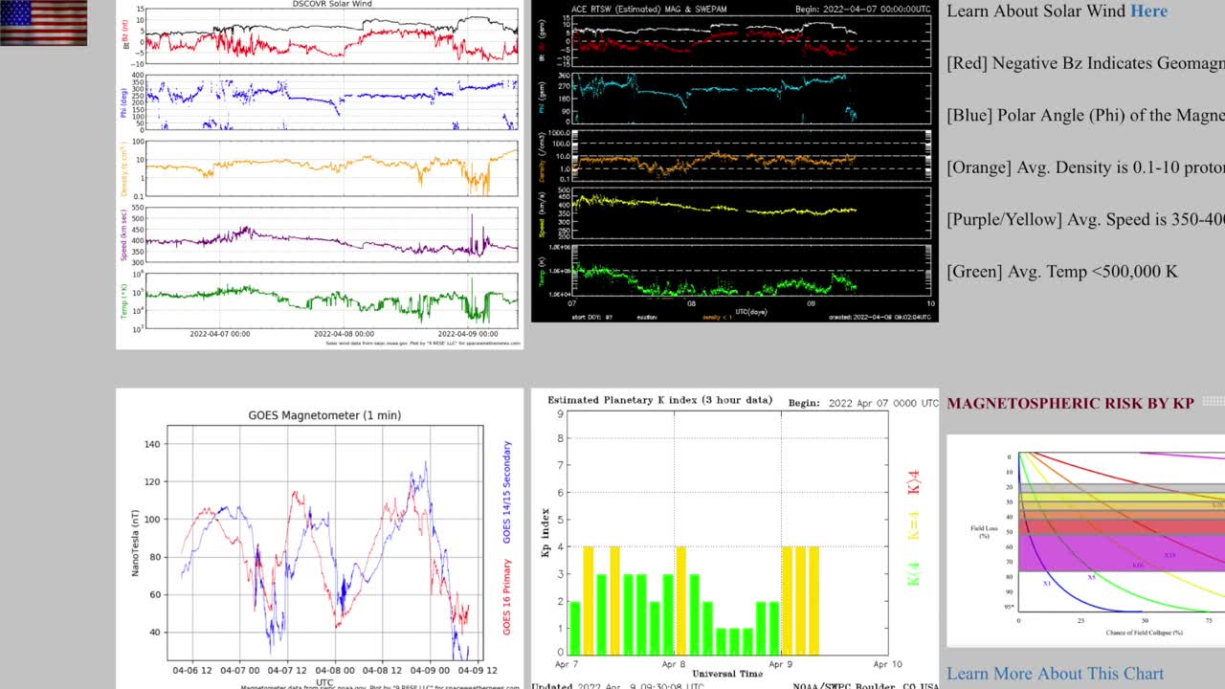Click the 'GOES Magnetometer (1 min)' title
The image size is (1225, 689).
click(324, 415)
